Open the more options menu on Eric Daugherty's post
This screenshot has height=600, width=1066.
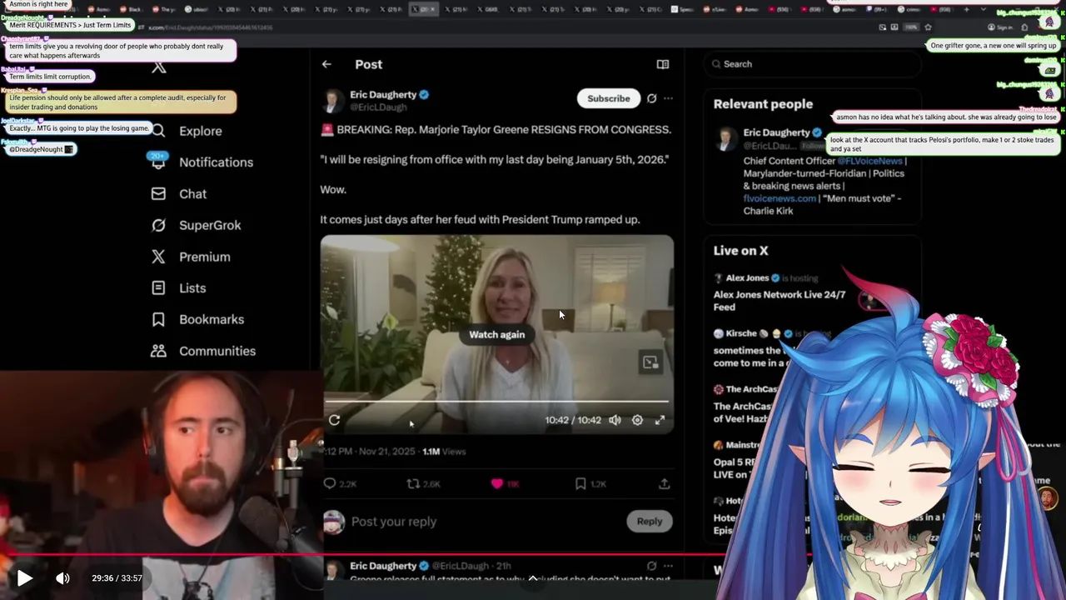coord(668,98)
